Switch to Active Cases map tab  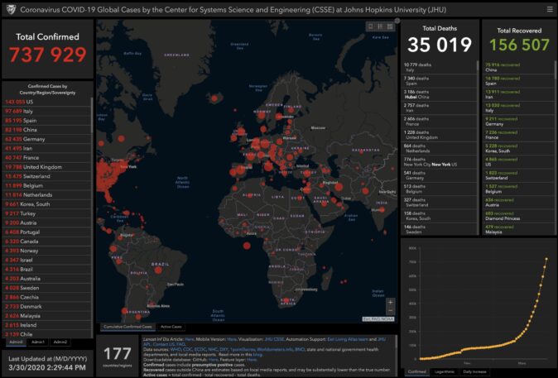(171, 327)
